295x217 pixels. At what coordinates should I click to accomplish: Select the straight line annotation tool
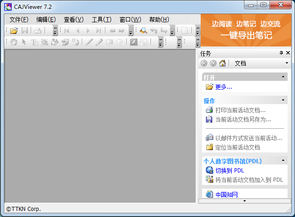click(x=89, y=42)
